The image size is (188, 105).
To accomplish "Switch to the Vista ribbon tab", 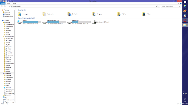I will [x=14, y=4].
